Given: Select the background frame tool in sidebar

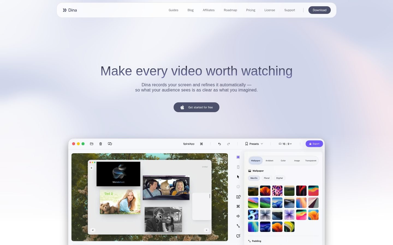Looking at the screenshot, I should coord(238,157).
